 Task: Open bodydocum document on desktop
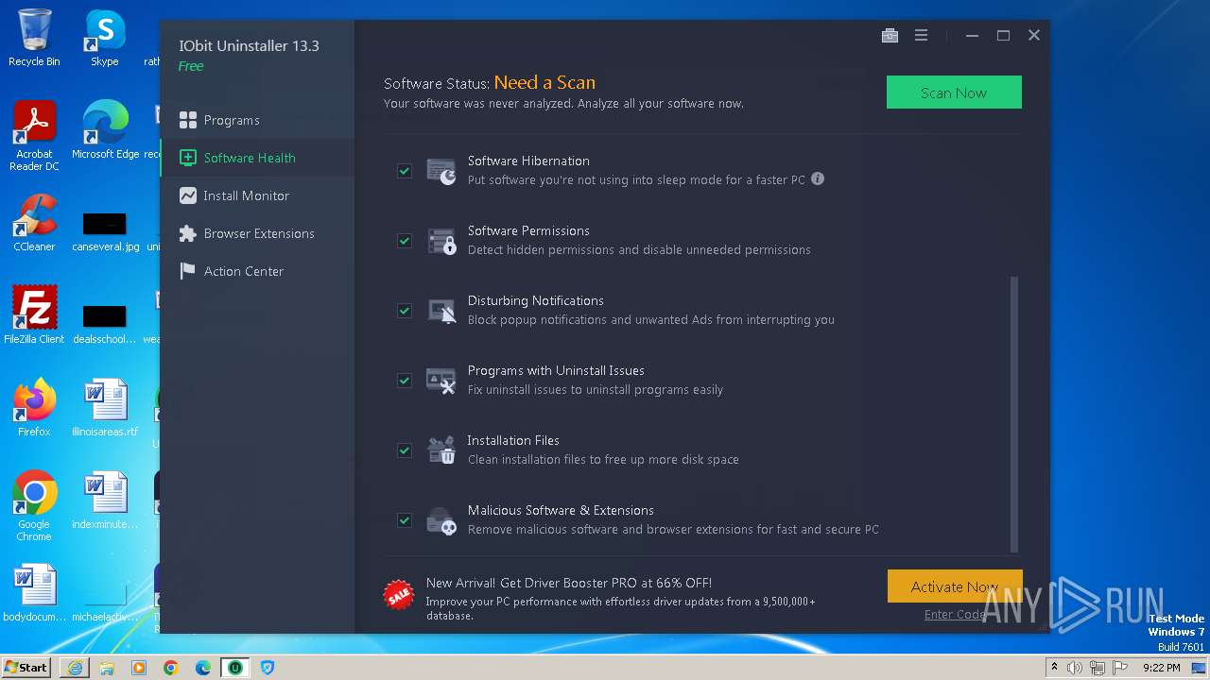point(34,592)
